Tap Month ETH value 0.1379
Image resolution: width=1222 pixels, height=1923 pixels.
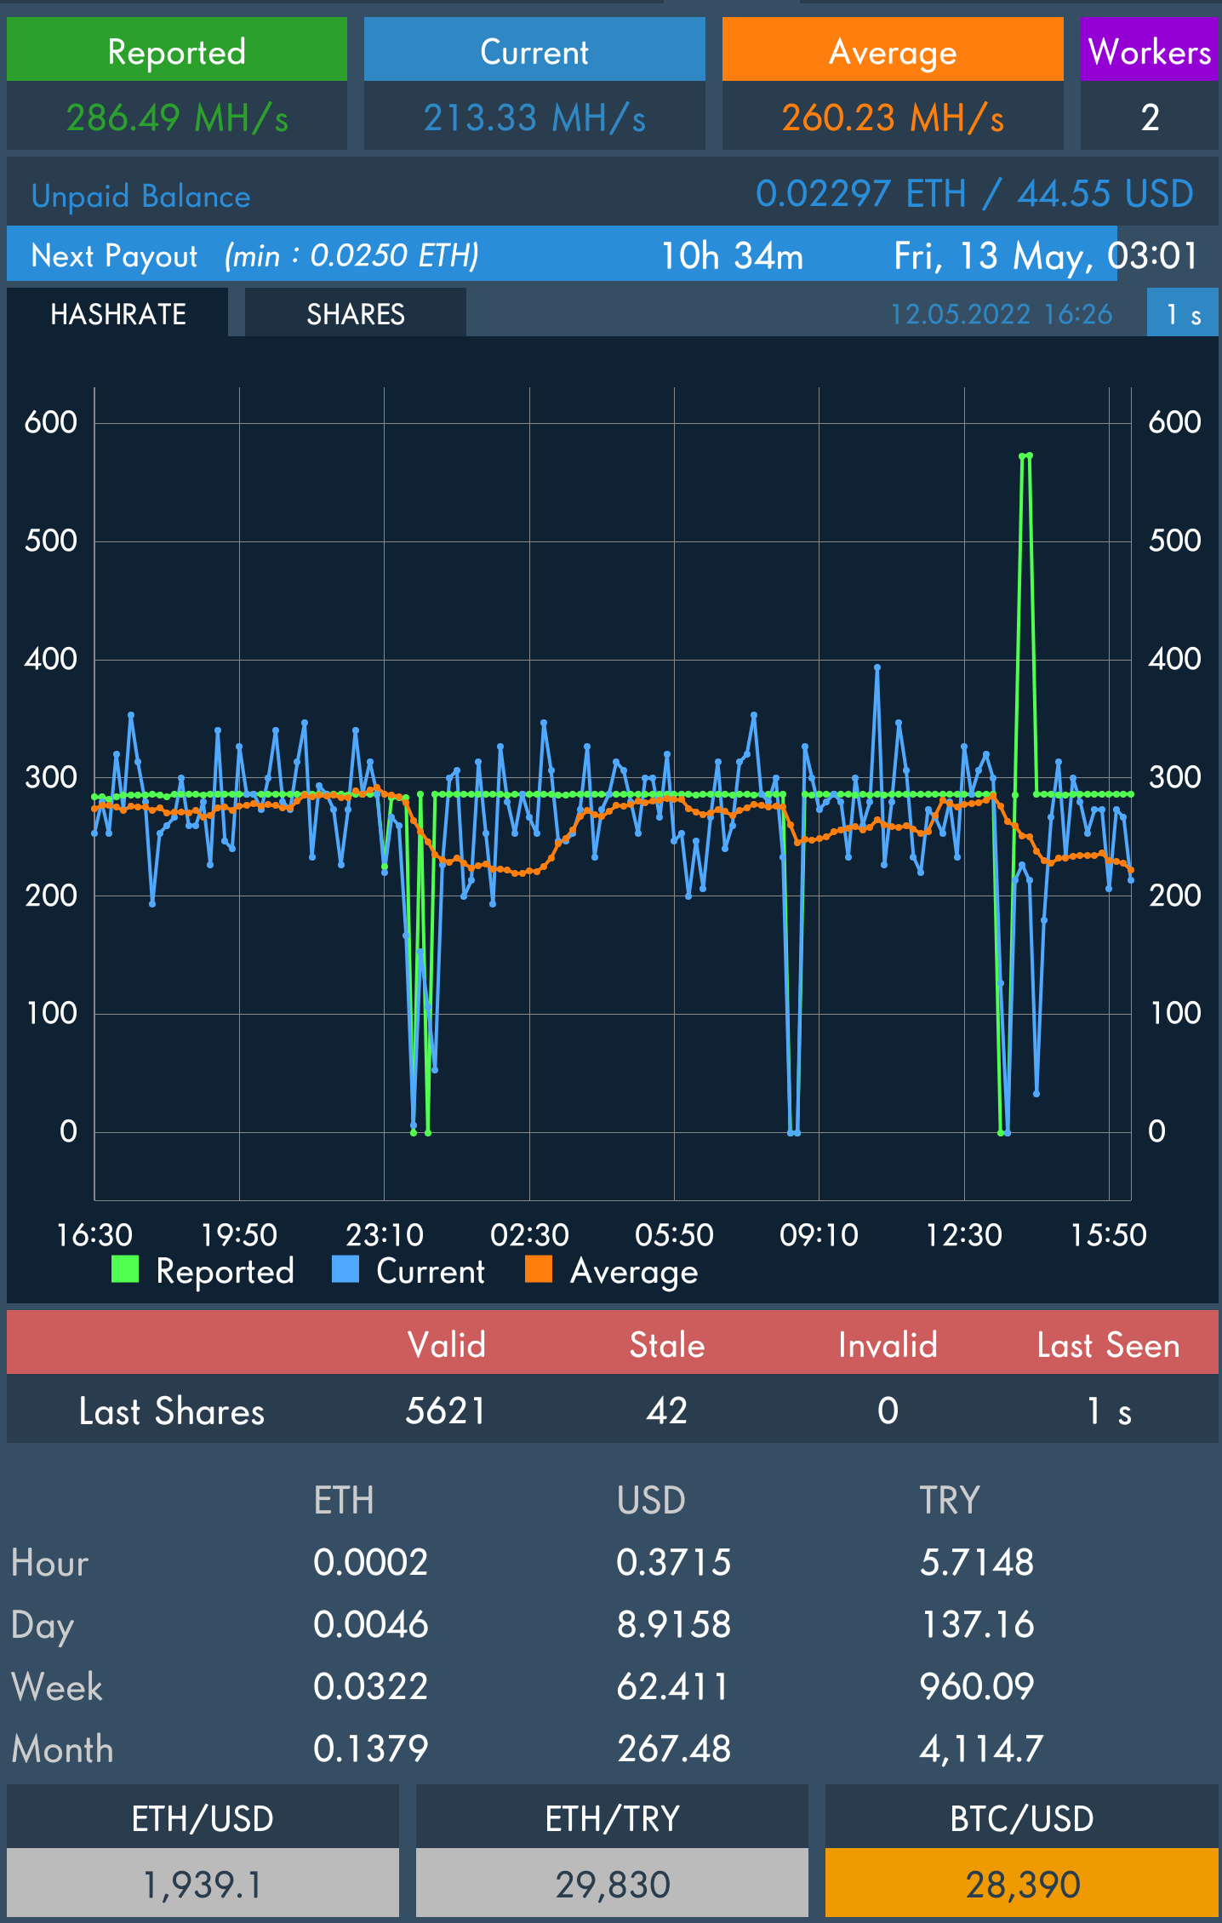[x=371, y=1749]
